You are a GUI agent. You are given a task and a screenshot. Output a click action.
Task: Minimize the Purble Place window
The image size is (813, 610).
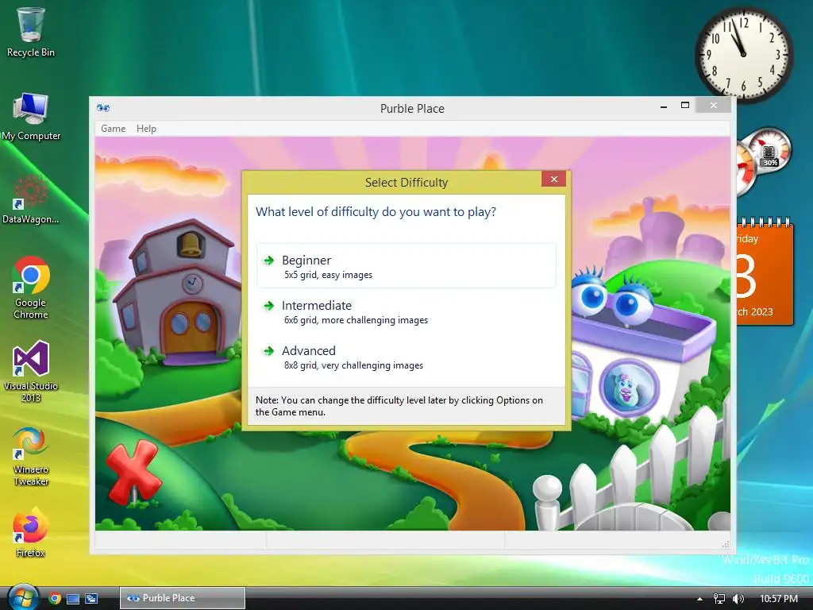[664, 106]
